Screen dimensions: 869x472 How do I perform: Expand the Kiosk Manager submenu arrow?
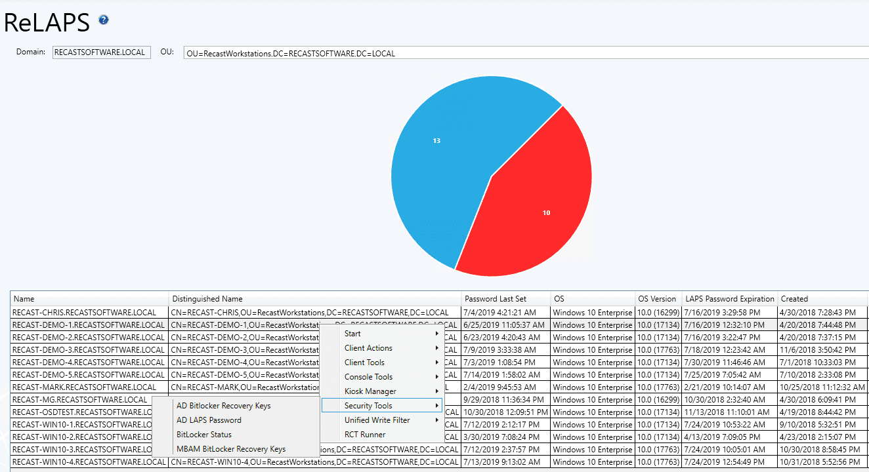(x=437, y=391)
